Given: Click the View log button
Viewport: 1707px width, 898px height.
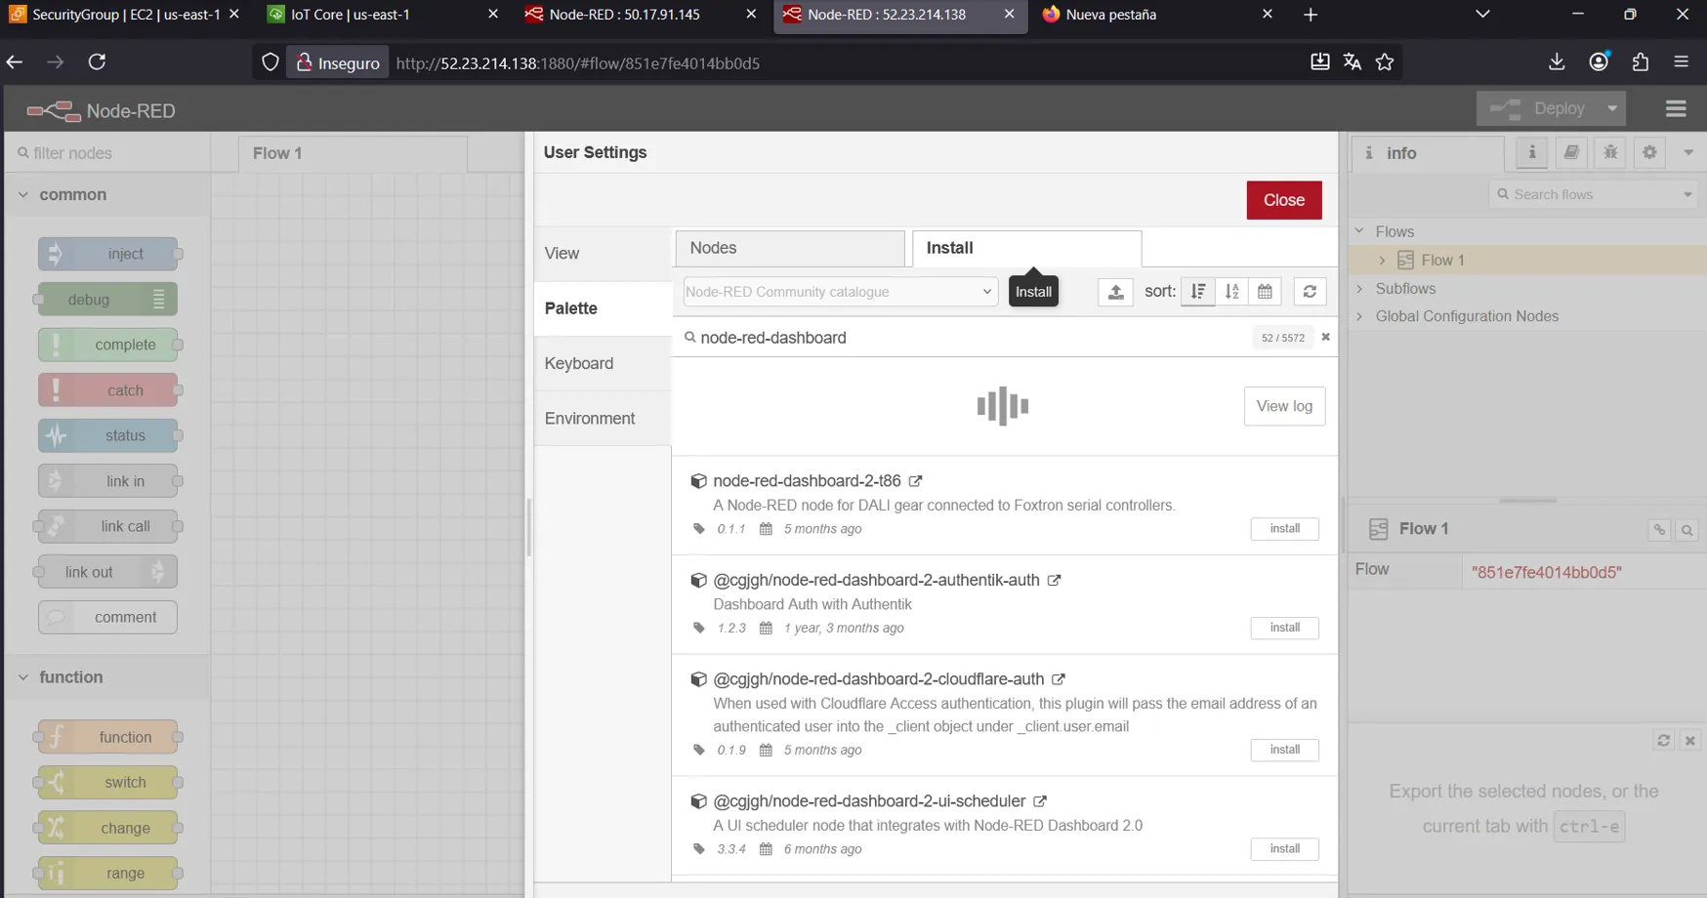Looking at the screenshot, I should pos(1283,406).
